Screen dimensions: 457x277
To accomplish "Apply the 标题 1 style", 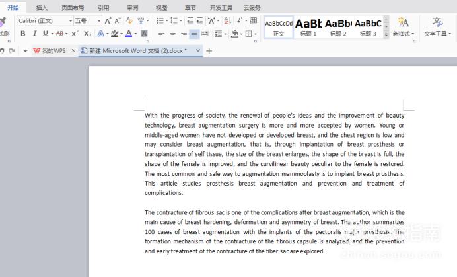I will (x=308, y=27).
